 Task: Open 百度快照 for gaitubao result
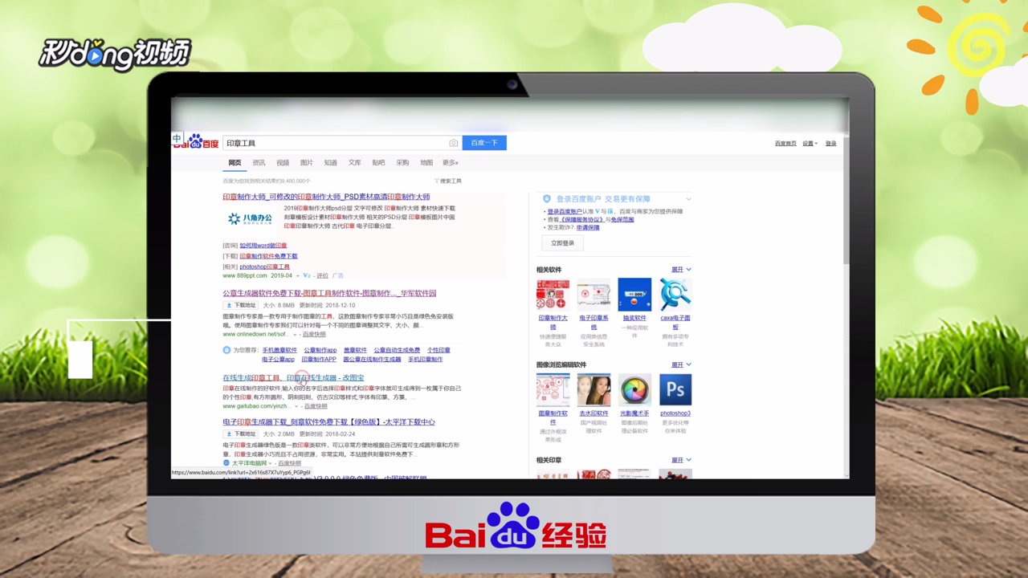(x=316, y=407)
